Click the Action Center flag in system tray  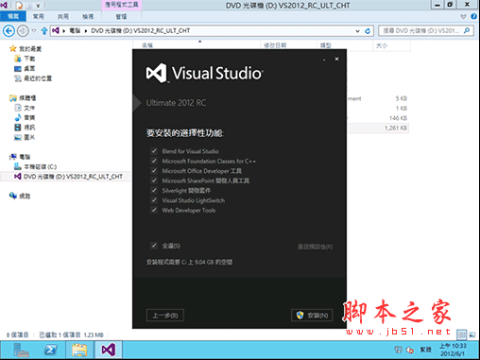point(398,350)
